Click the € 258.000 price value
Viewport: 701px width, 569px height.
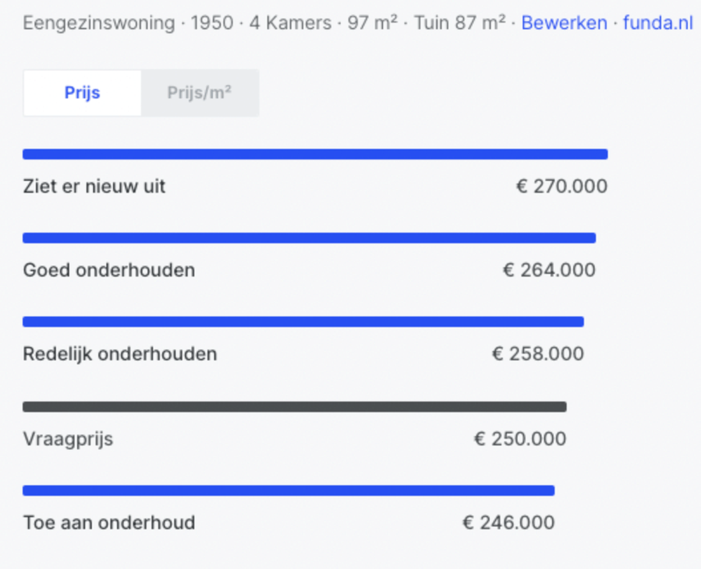537,355
